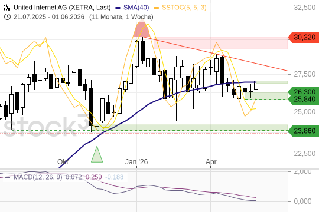Click the 27,500 price axis value
The height and width of the screenshot is (212, 319).
pos(305,74)
